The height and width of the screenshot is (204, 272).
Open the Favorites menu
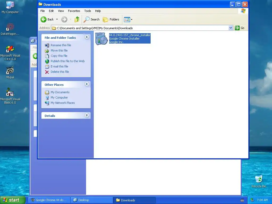pos(74,11)
